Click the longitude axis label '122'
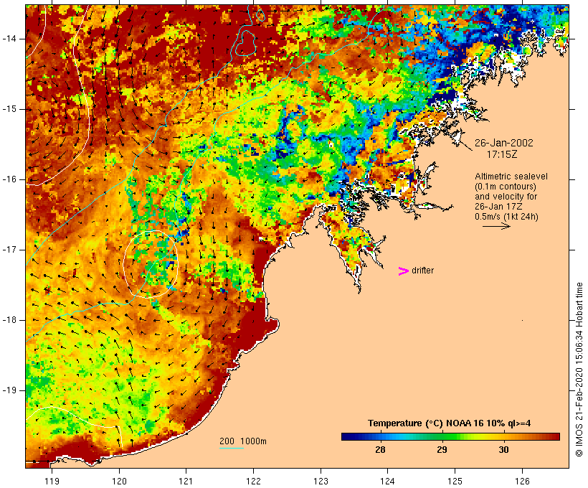 click(x=254, y=481)
